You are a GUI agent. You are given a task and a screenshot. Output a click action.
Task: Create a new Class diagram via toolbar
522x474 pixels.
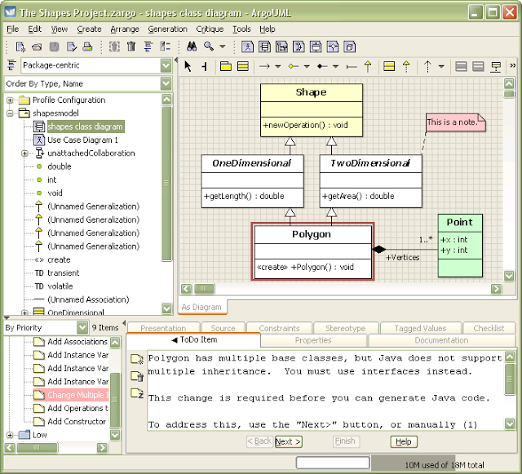[264, 47]
